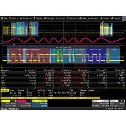Screen dimensions: 126x126
Task: Click the Support info icon
Action: tap(112, 18)
